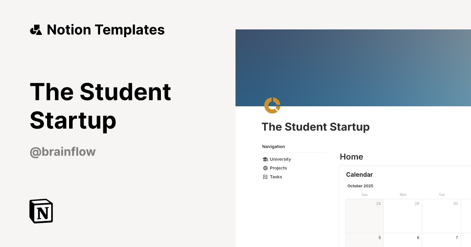The width and height of the screenshot is (471, 247).
Task: Click the Notion logo at bottom left
Action: click(x=40, y=211)
